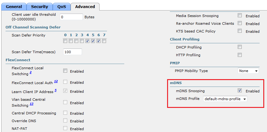Enable FlexConnect Local Switching checkbox
267x132 pixels.
[65, 71]
